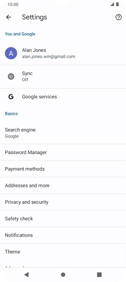Open the help question mark icon
The image size is (126, 282).
point(118,17)
